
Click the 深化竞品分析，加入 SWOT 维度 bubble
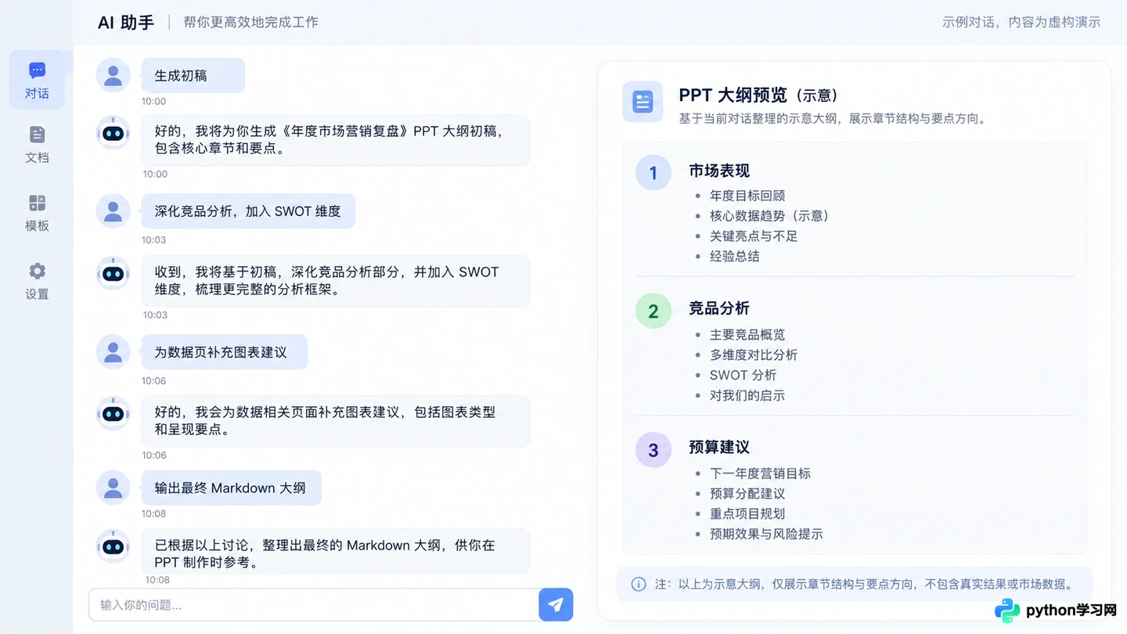pos(248,211)
